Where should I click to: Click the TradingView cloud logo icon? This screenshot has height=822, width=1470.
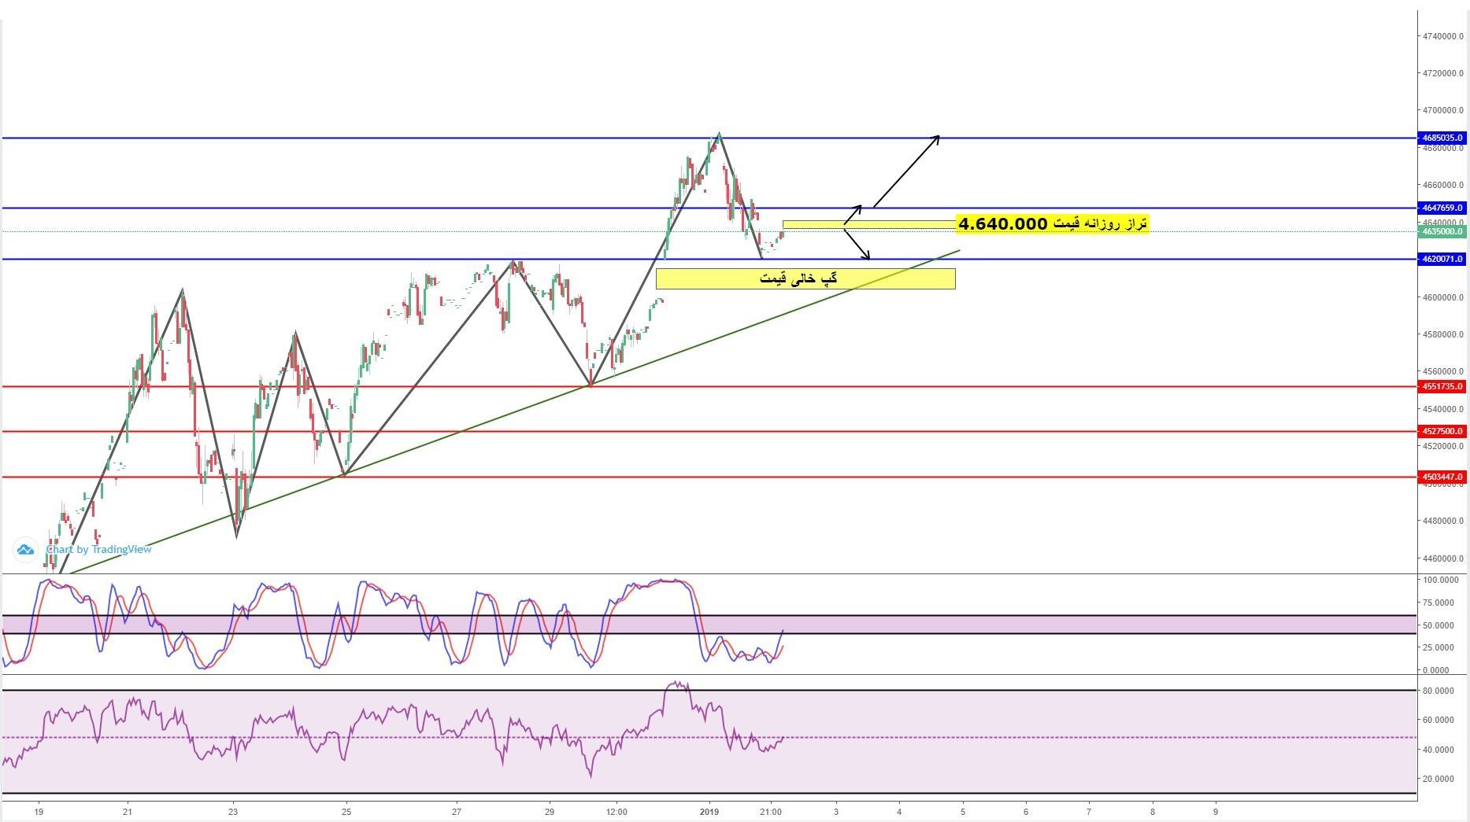25,550
